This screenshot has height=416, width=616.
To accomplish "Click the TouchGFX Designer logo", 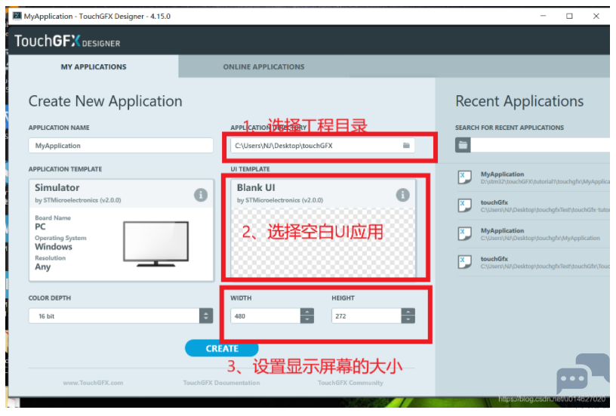I will (67, 41).
